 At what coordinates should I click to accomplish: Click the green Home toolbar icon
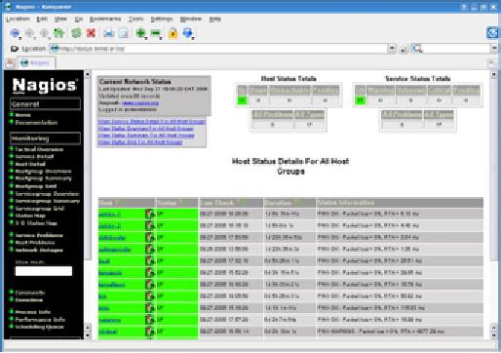tap(59, 33)
